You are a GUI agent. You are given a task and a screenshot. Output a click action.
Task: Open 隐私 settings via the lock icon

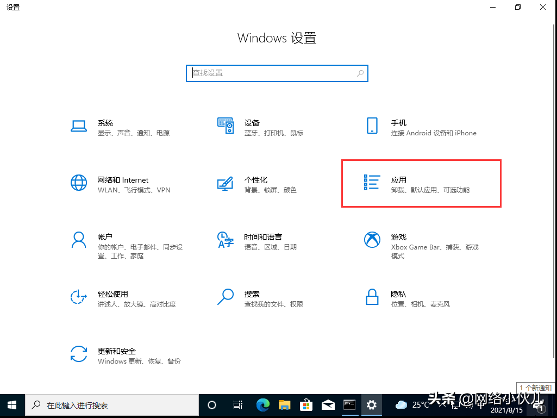click(398, 298)
